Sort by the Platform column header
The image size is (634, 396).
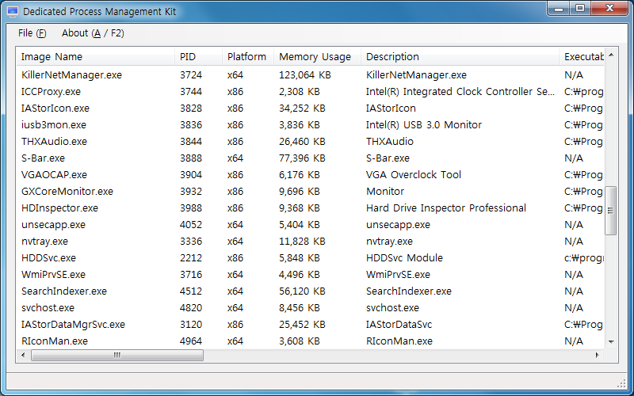(248, 56)
